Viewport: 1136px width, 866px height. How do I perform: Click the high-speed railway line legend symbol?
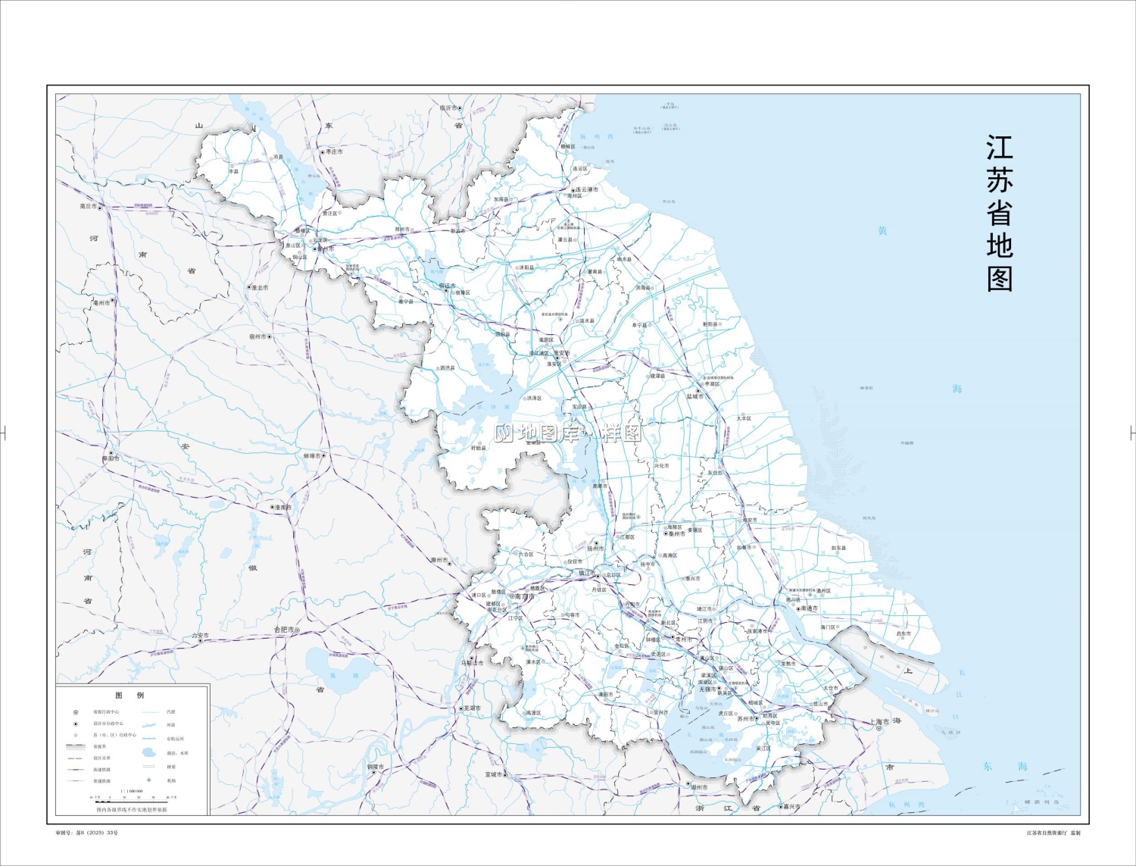pos(76,769)
